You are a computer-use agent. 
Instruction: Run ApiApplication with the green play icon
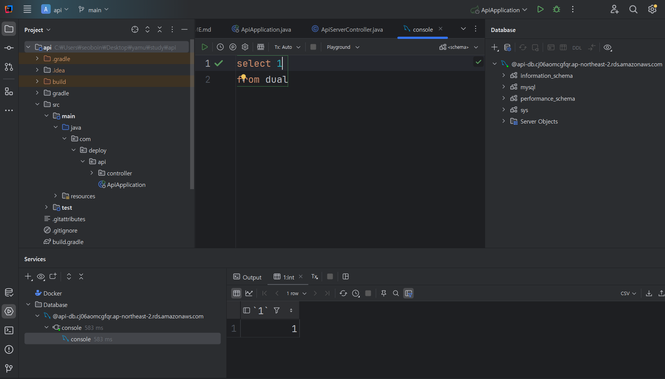coord(540,10)
